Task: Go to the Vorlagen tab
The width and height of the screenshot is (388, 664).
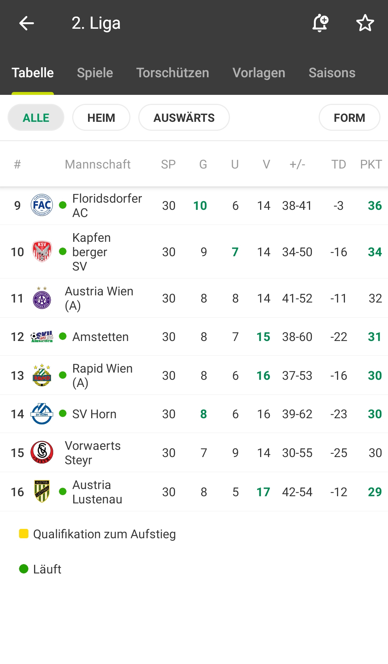Action: (259, 73)
